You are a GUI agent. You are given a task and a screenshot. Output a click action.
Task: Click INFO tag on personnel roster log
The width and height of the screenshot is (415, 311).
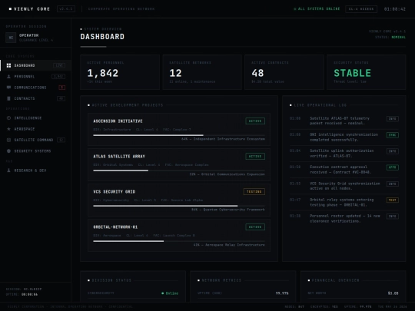(393, 217)
